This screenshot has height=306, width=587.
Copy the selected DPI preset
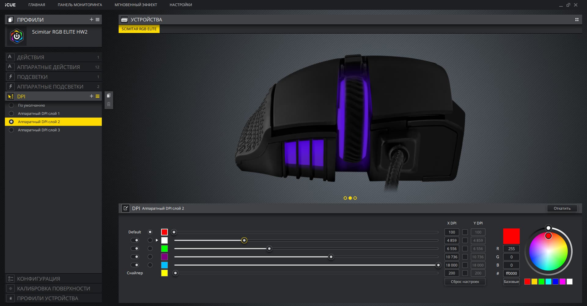click(x=109, y=96)
